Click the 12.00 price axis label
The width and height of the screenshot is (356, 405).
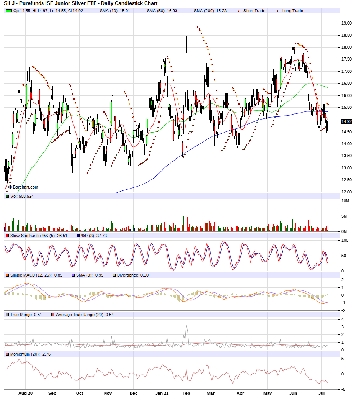point(346,192)
